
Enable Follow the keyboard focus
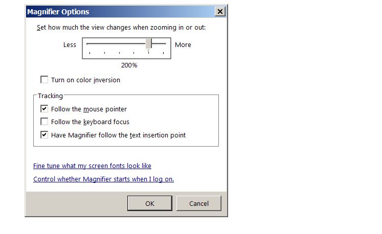pos(44,122)
